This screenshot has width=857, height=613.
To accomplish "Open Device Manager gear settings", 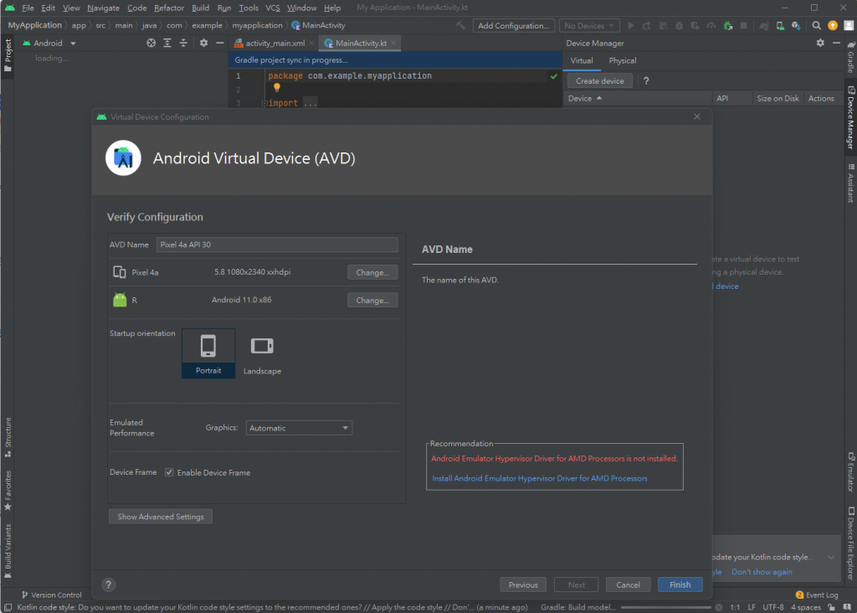I will coord(820,43).
